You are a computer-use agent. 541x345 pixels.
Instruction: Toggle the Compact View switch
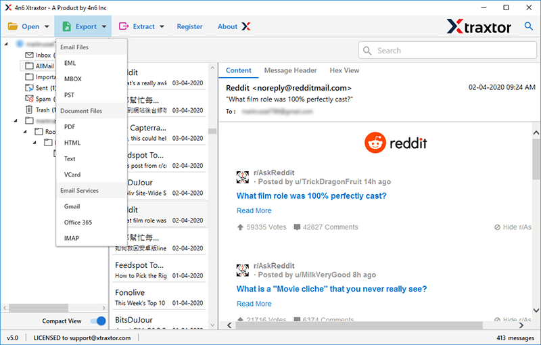(x=98, y=321)
